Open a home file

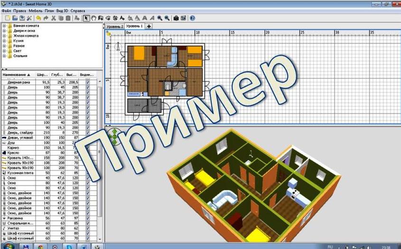click(x=15, y=18)
